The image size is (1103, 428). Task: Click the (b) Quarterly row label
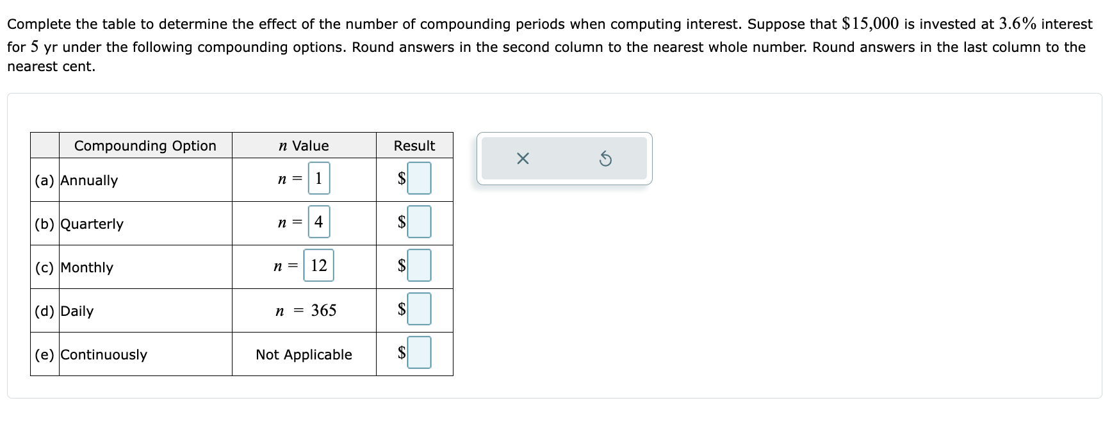point(92,224)
